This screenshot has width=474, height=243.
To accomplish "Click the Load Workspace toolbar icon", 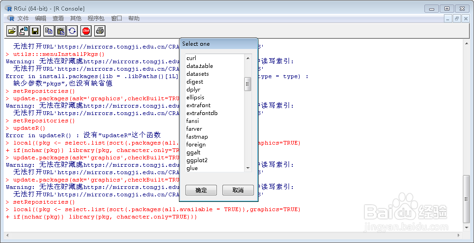I will pos(24,31).
